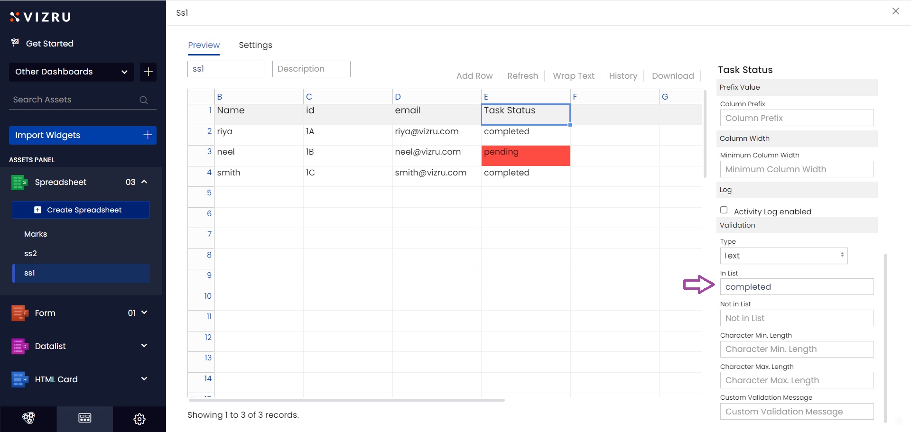Select the red pending cell
The width and height of the screenshot is (911, 432).
point(525,156)
